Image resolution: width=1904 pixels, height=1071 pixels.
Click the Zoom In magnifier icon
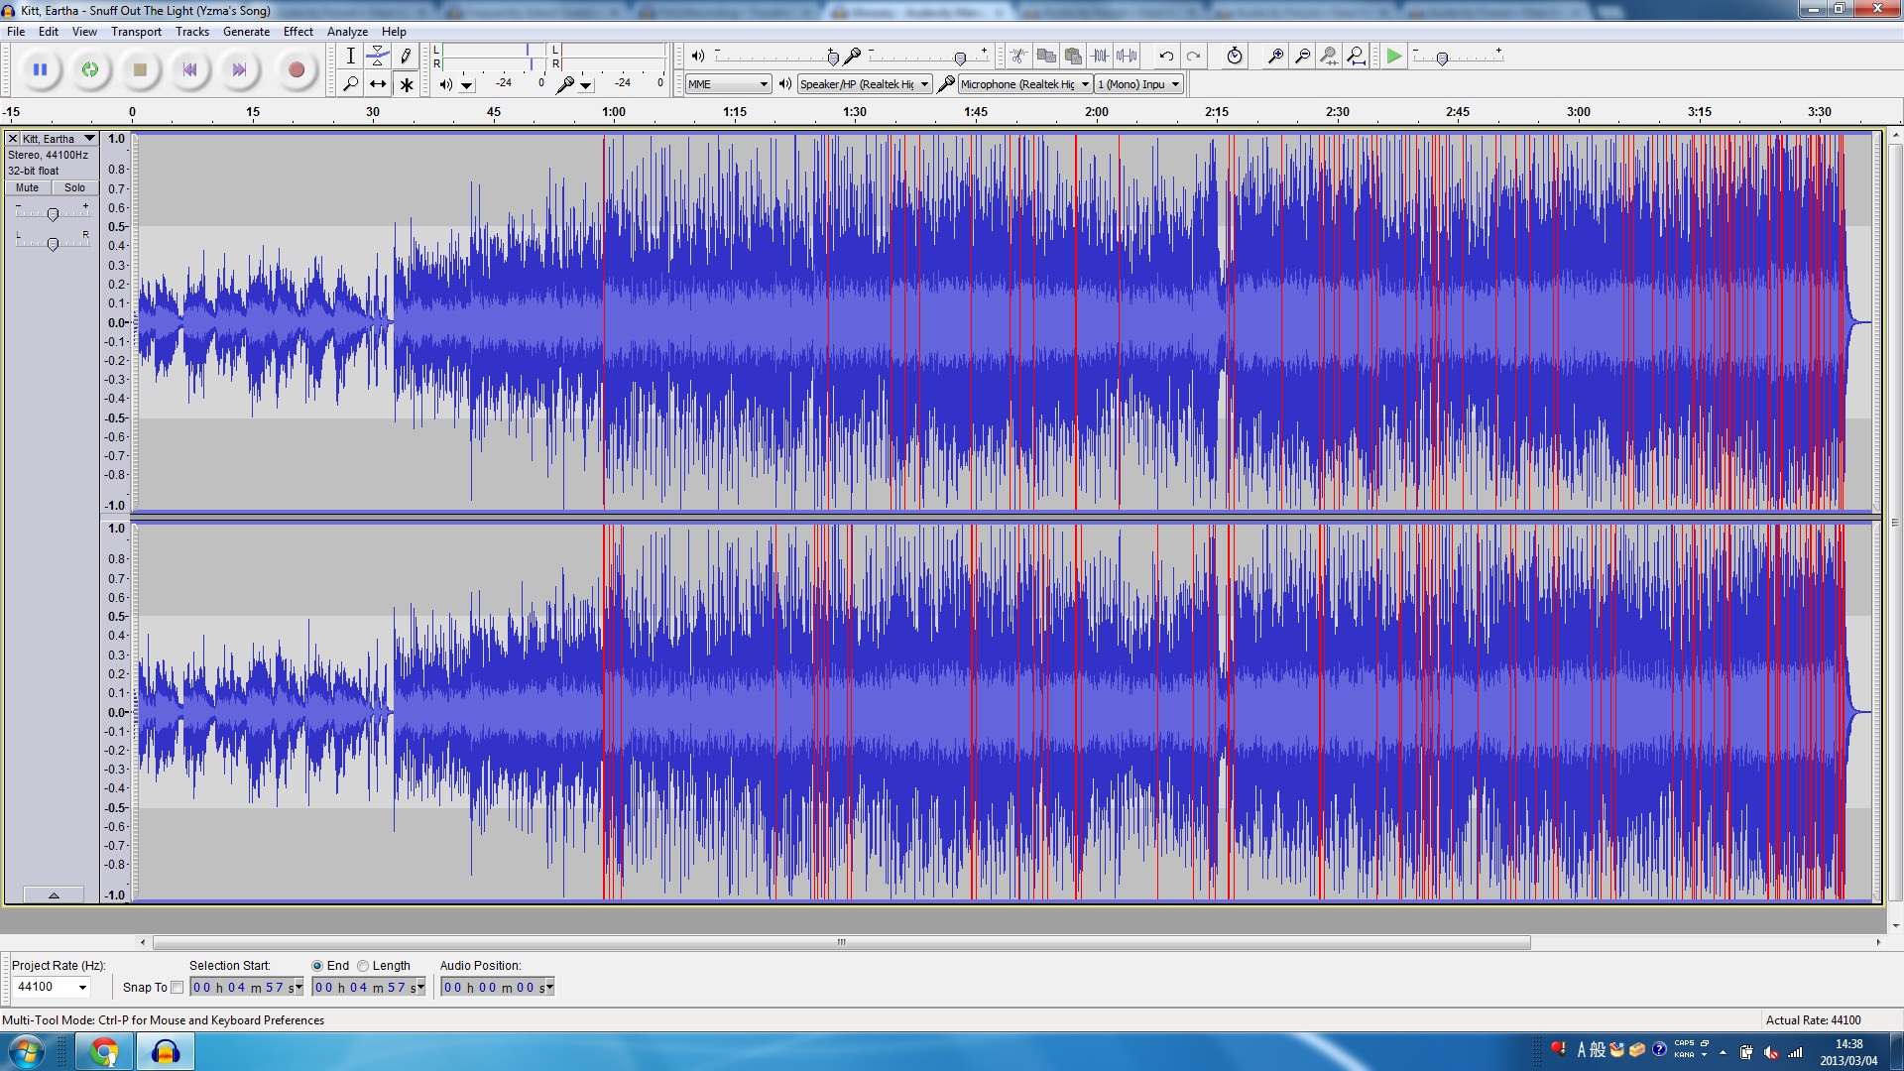point(1275,57)
